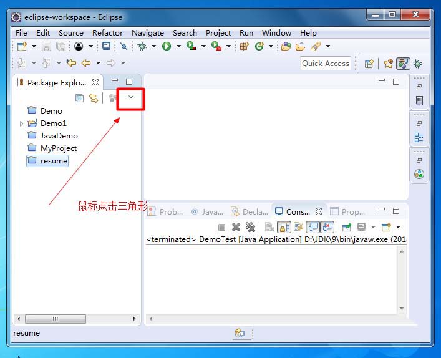Open the Display Selected Console dropdown
441x358 pixels.
pyautogui.click(x=373, y=227)
